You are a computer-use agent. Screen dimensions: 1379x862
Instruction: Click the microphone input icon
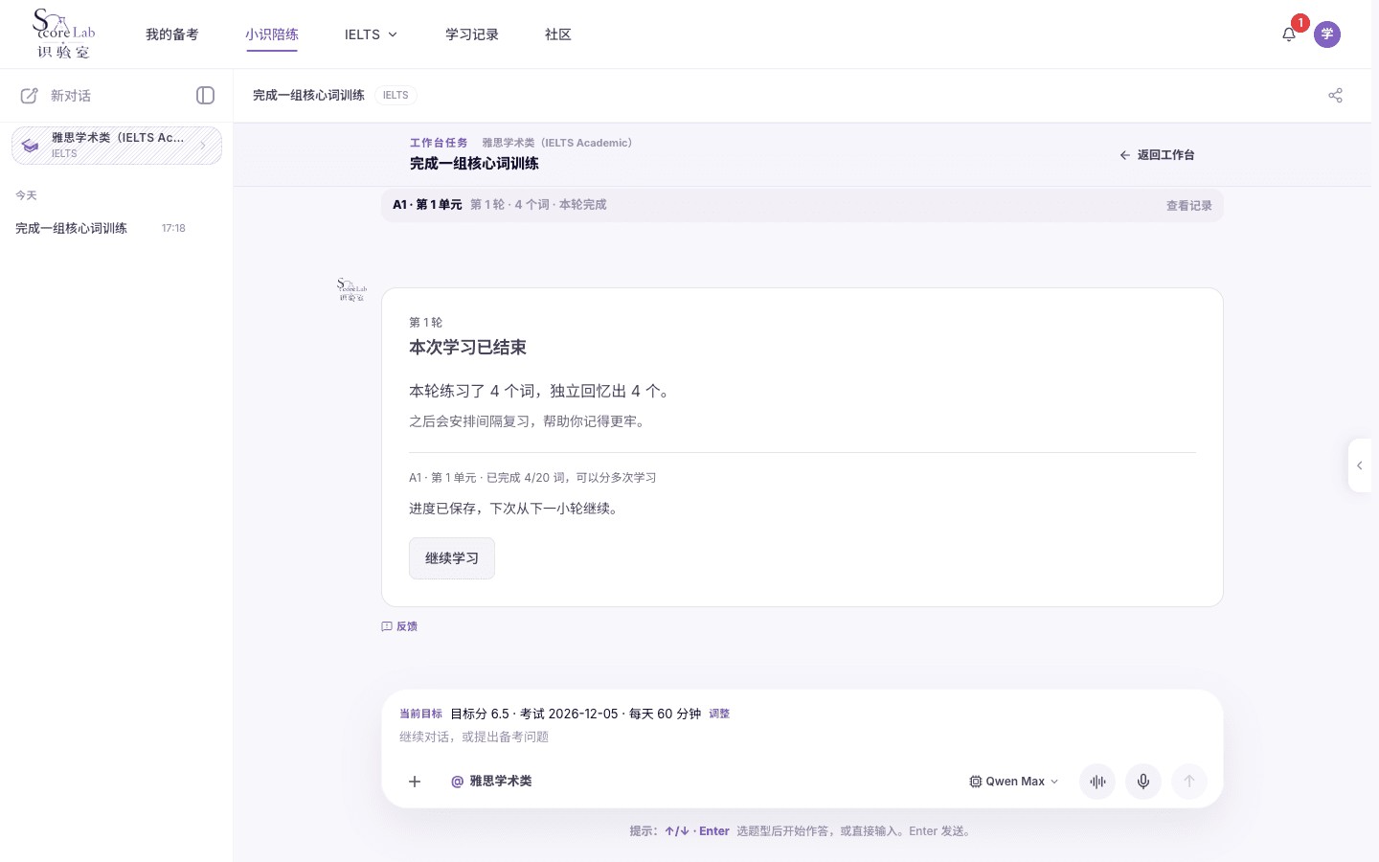pyautogui.click(x=1143, y=782)
